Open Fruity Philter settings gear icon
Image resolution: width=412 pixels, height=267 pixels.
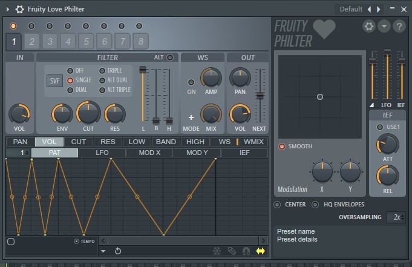(368, 26)
